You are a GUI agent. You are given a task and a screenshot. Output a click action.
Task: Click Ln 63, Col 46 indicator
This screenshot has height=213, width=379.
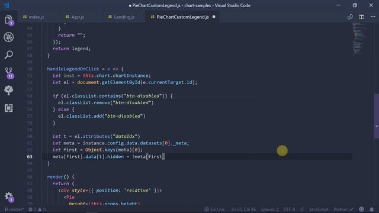(243, 209)
